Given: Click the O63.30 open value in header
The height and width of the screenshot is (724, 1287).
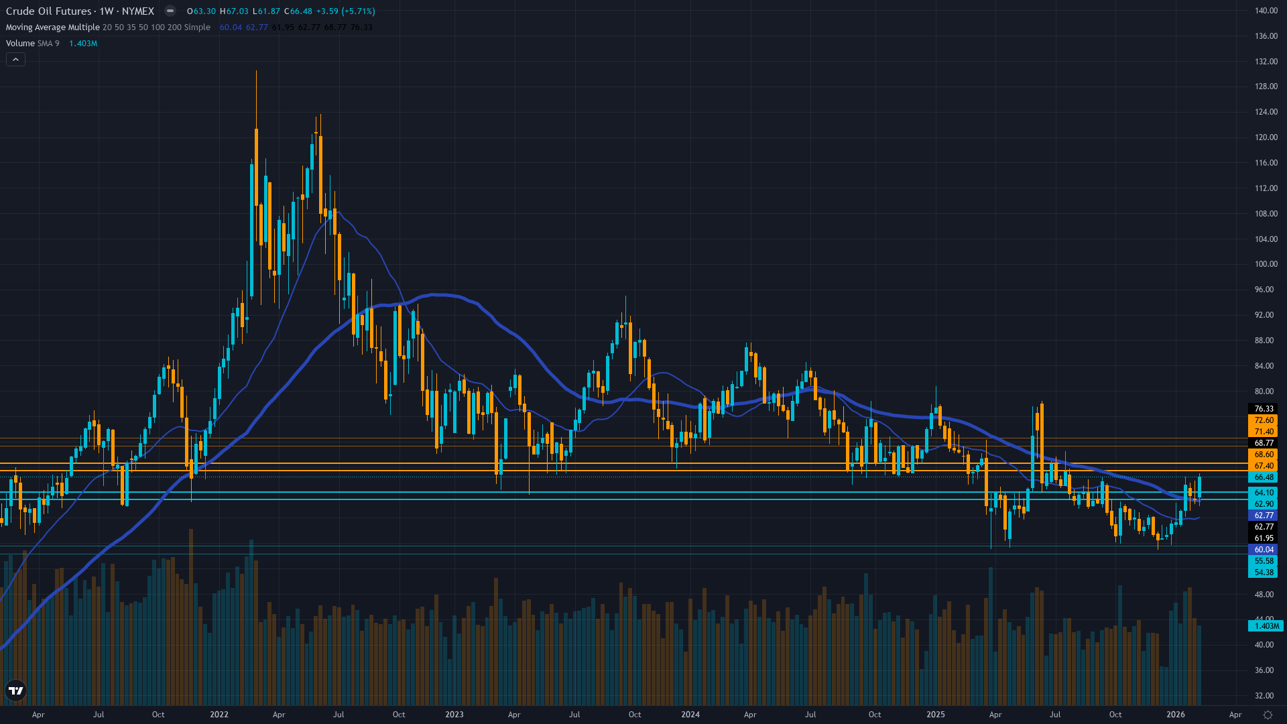Looking at the screenshot, I should pyautogui.click(x=201, y=11).
